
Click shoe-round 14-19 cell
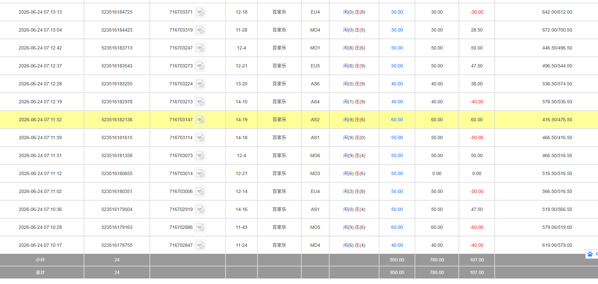pyautogui.click(x=242, y=120)
